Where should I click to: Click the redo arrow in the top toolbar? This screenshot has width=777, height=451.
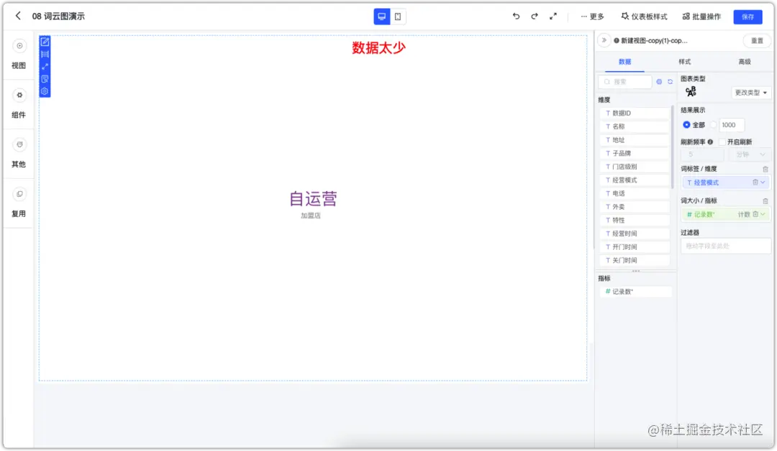pyautogui.click(x=535, y=16)
